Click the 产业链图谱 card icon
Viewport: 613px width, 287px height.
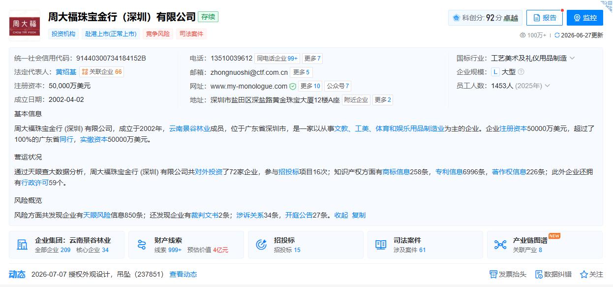point(500,245)
